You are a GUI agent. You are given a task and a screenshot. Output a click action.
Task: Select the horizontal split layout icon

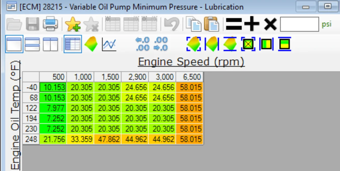32,44
